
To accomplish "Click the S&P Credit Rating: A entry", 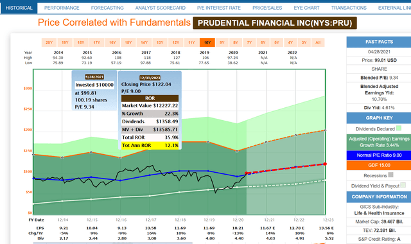I will coord(379,240).
